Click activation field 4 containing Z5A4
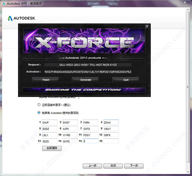 pos(111,122)
